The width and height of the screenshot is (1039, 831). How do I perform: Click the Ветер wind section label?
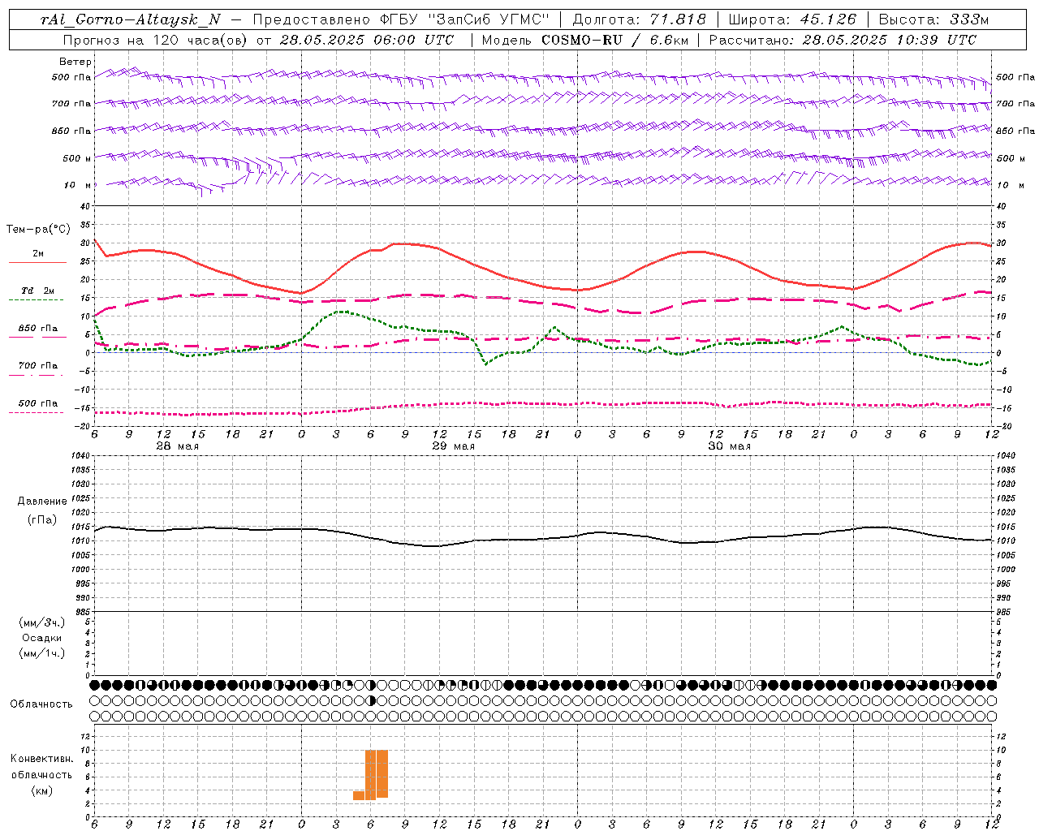click(x=75, y=62)
